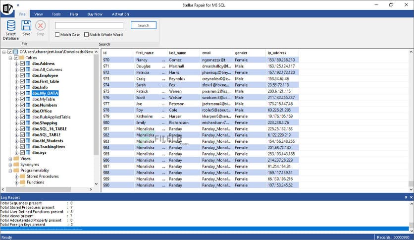Collapse the root database node
The height and width of the screenshot is (240, 414).
click(x=4, y=52)
